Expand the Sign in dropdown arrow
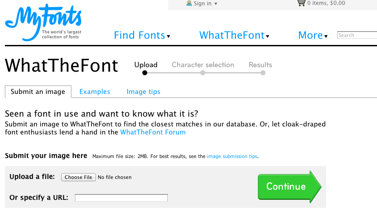This screenshot has width=377, height=215. [x=215, y=4]
